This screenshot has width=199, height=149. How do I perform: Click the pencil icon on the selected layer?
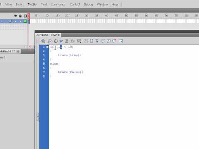(x=11, y=21)
